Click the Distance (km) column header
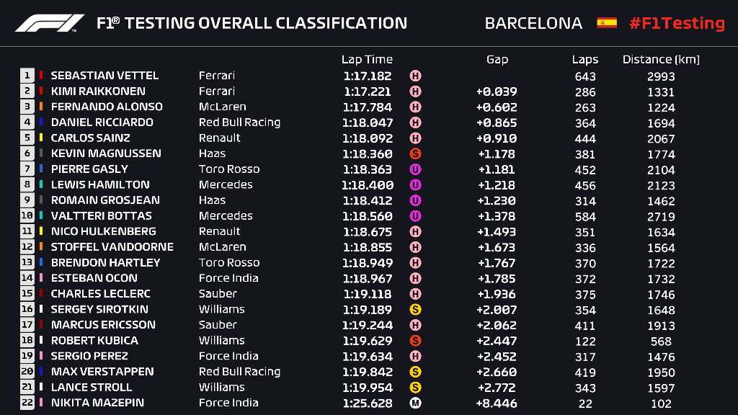This screenshot has height=415, width=738. tap(661, 60)
